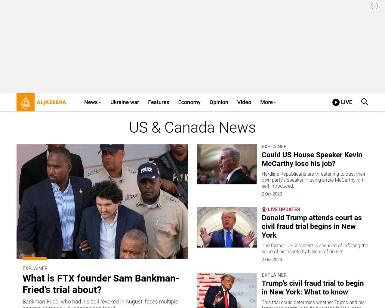This screenshot has height=308, width=385.
Task: Click the LIVE play icon
Action: 336,102
